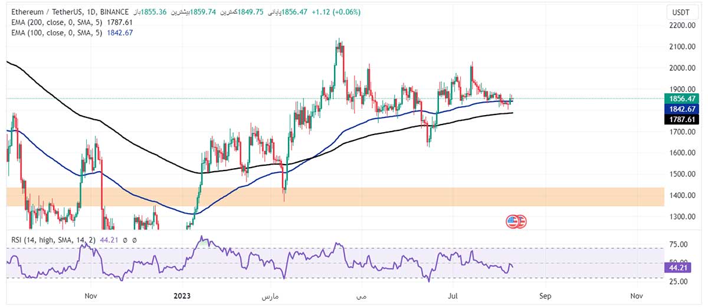Click the +1.12 (+0.06%) change value
This screenshot has height=308, width=708.
336,12
